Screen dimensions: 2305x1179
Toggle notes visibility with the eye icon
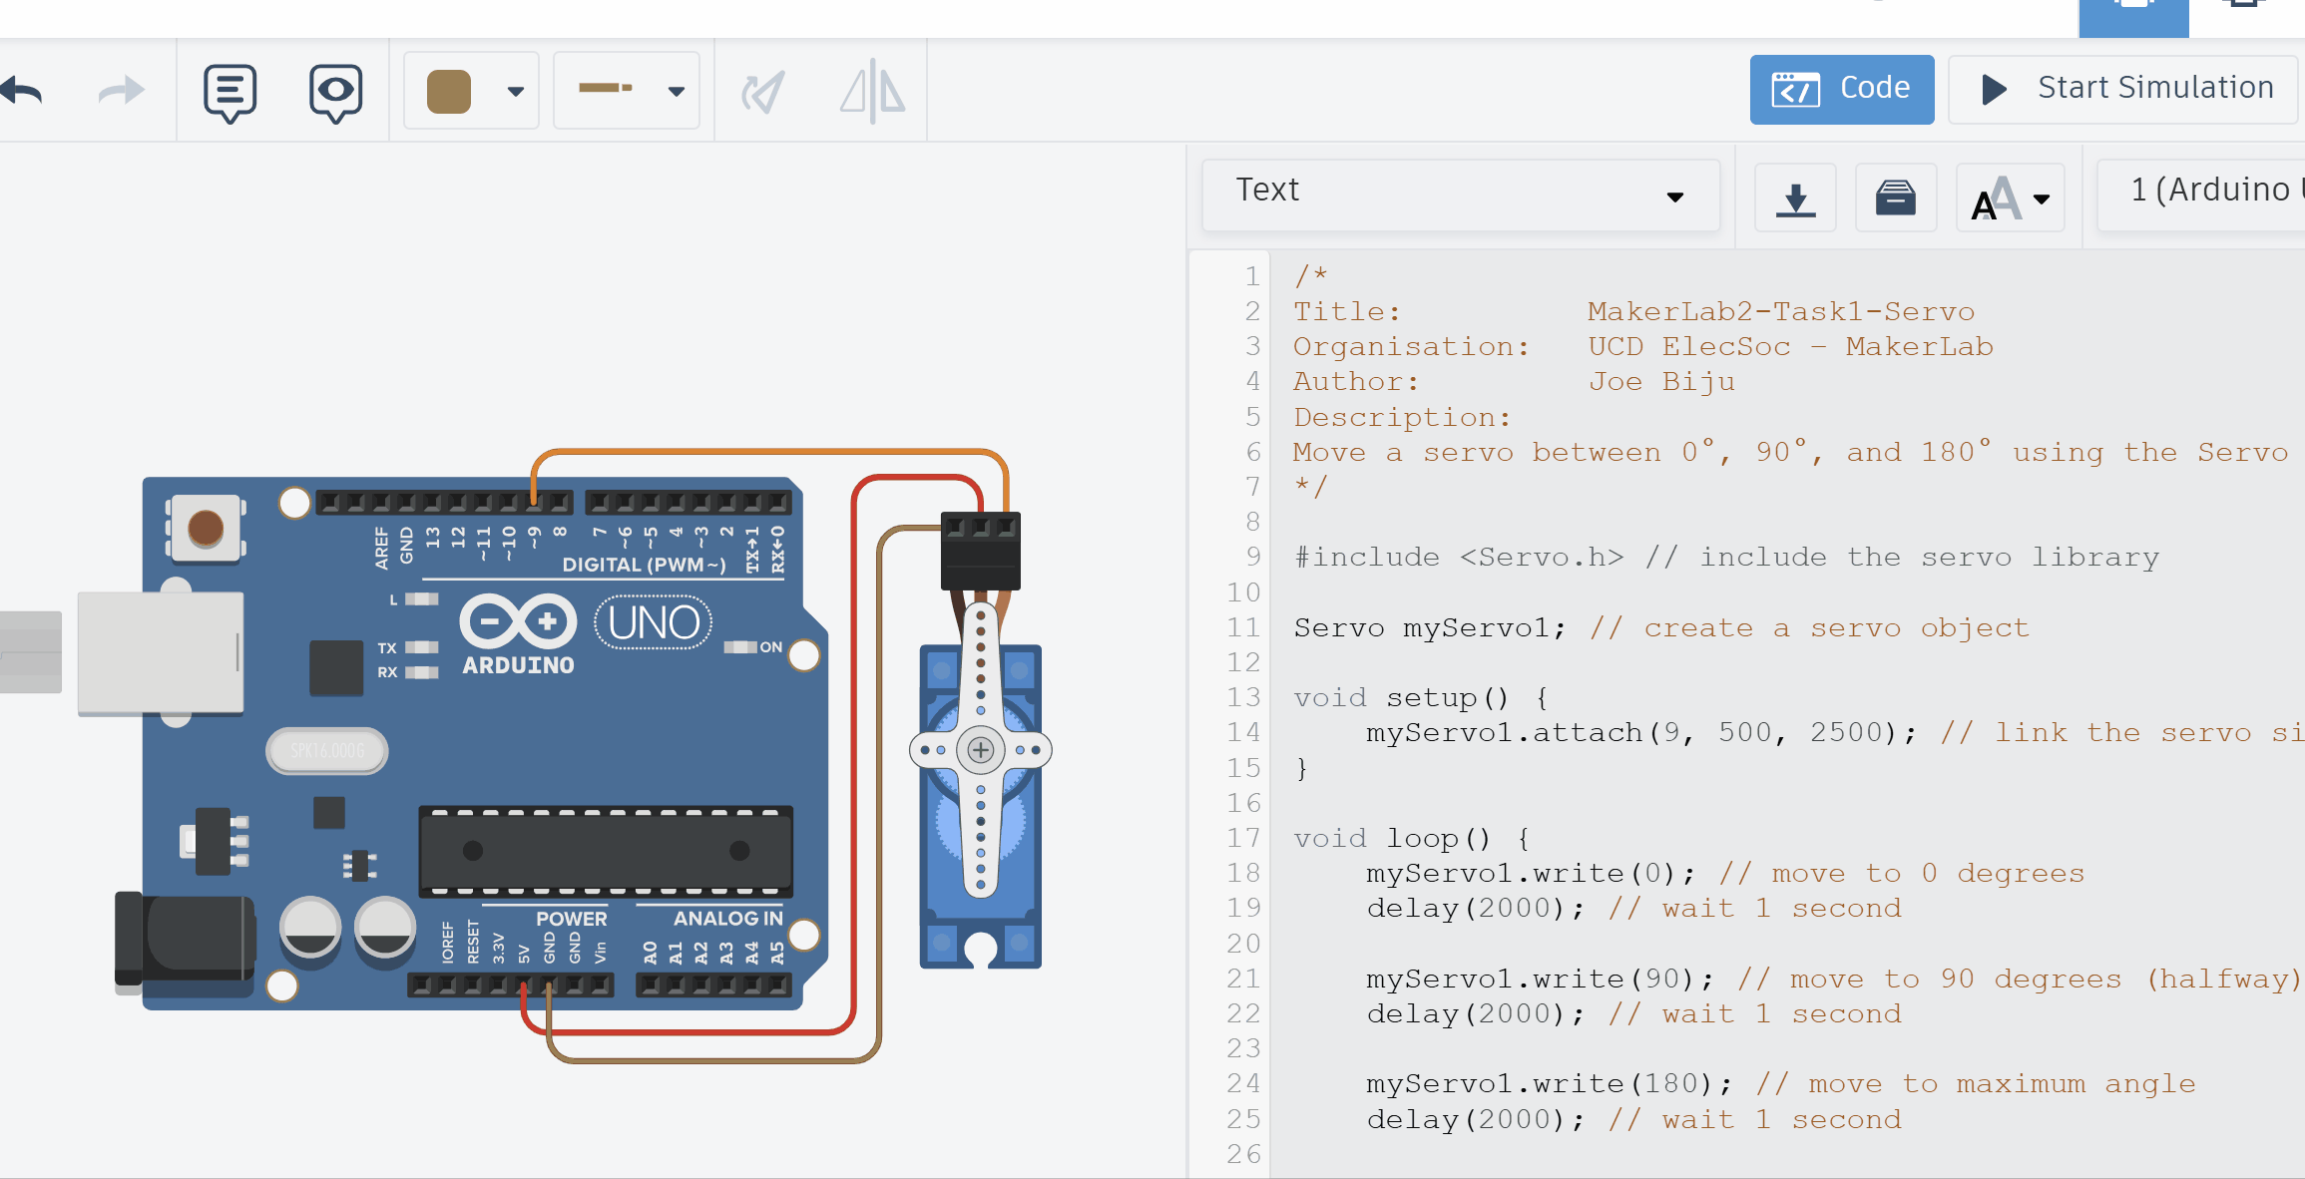tap(334, 89)
